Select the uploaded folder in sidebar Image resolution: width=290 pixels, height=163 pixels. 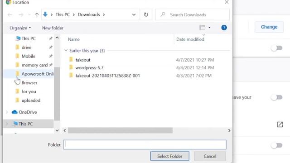click(x=31, y=101)
